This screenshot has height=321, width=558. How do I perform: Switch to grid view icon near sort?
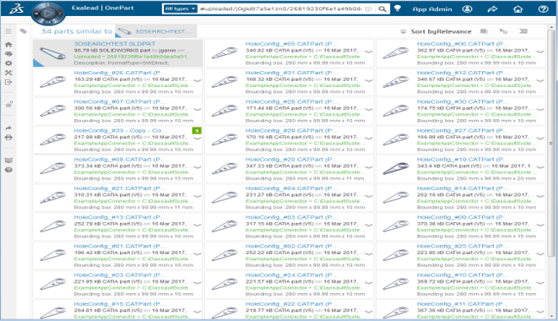pyautogui.click(x=484, y=31)
